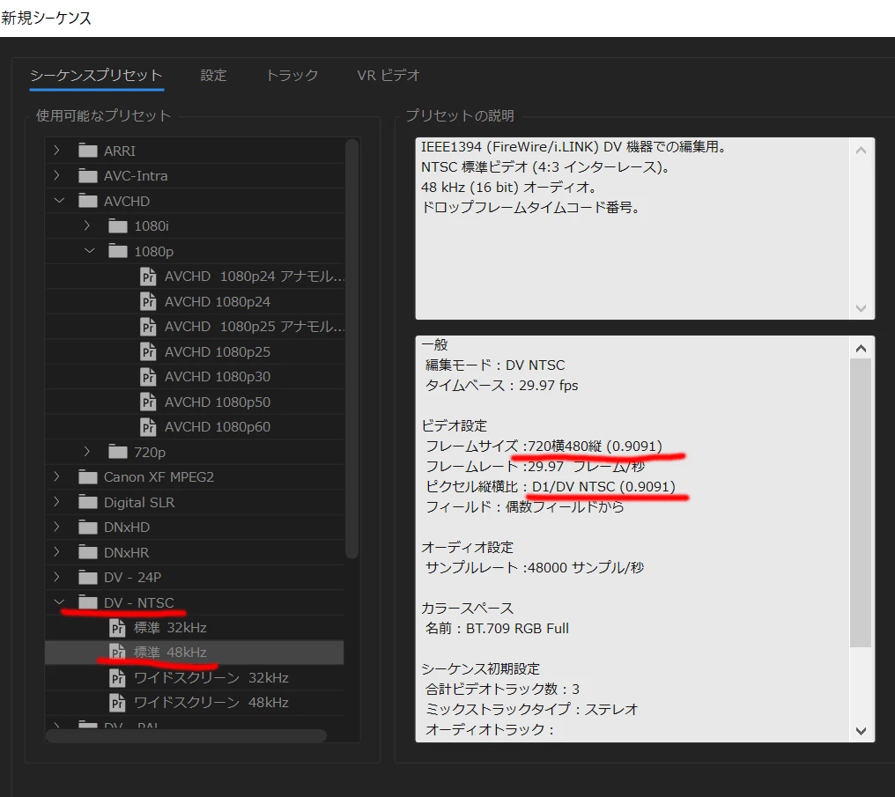Expand the Digital SLR folder
The image size is (895, 797).
[56, 502]
